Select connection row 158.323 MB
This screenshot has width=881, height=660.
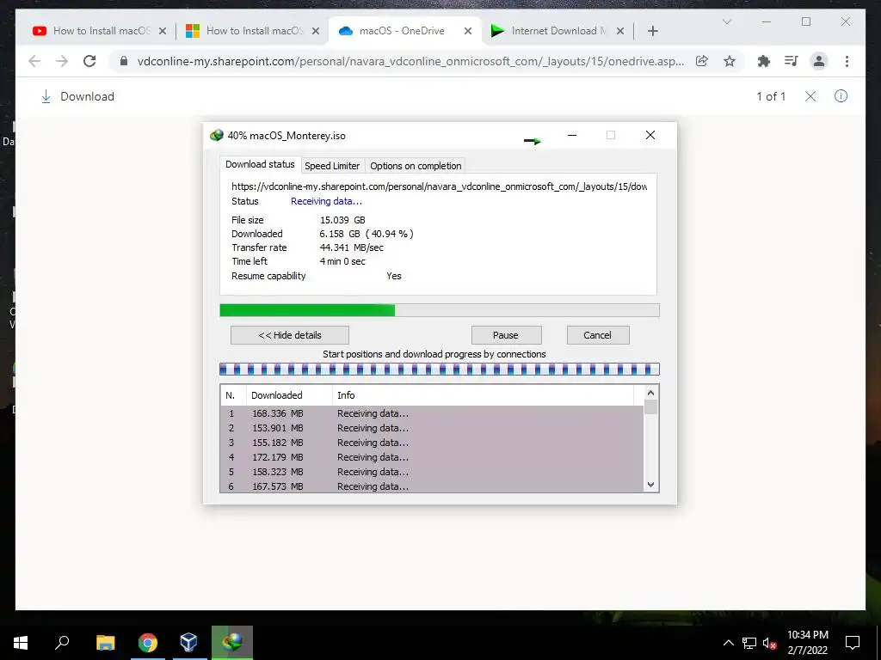[x=432, y=472]
